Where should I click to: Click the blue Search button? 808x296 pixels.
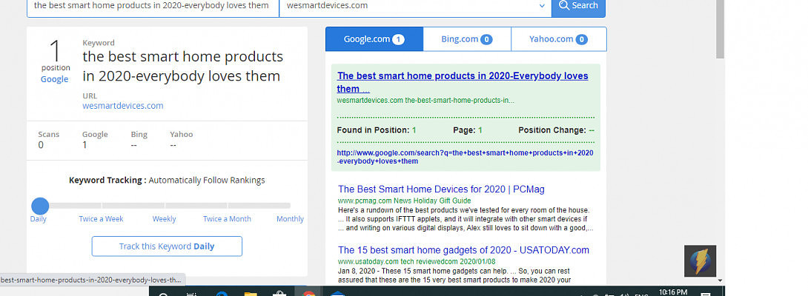click(x=578, y=7)
